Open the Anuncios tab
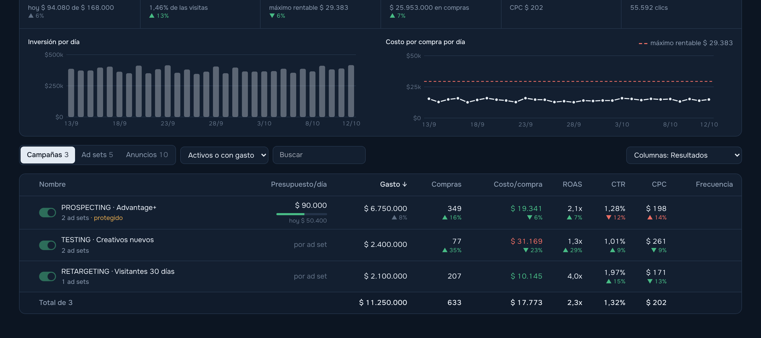Screen dimensions: 761x338 pos(147,155)
